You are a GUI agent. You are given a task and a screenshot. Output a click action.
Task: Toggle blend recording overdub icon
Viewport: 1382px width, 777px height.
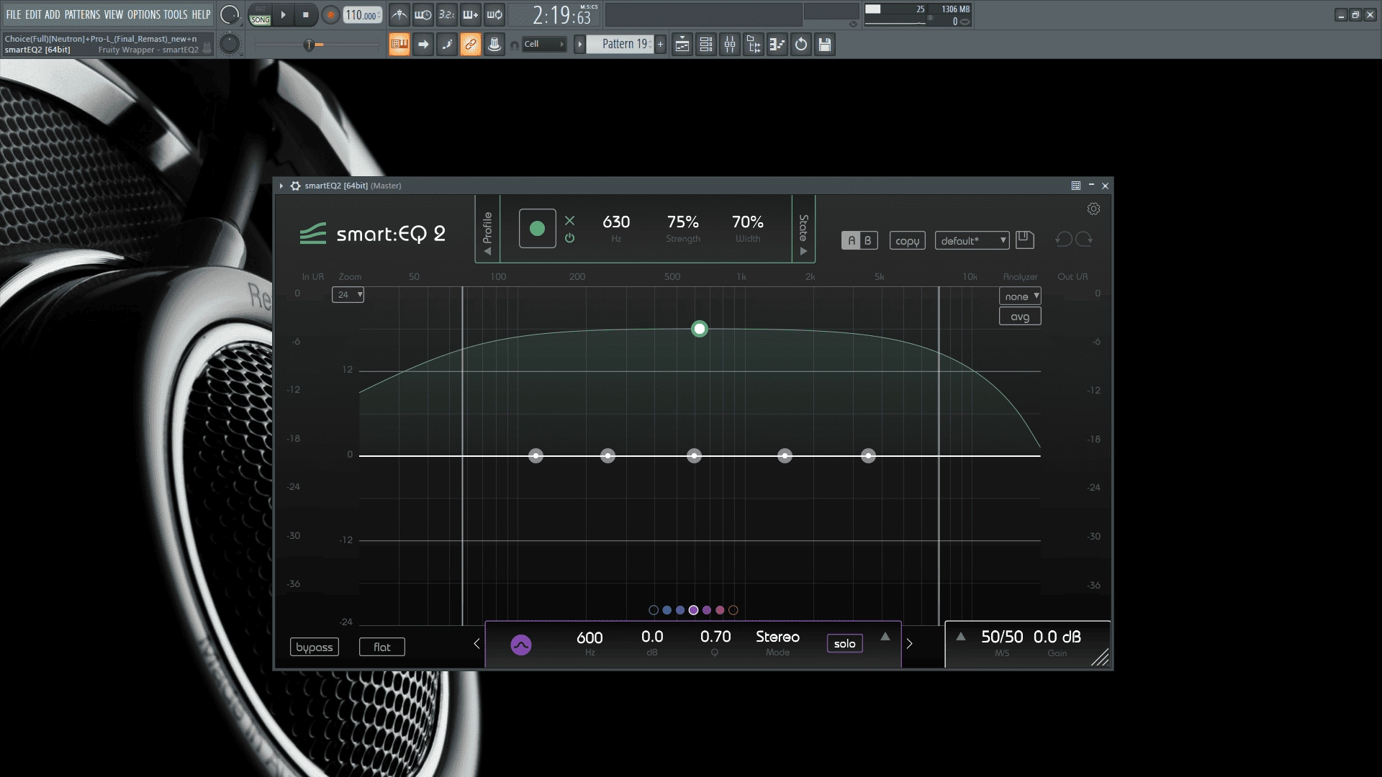tap(470, 15)
